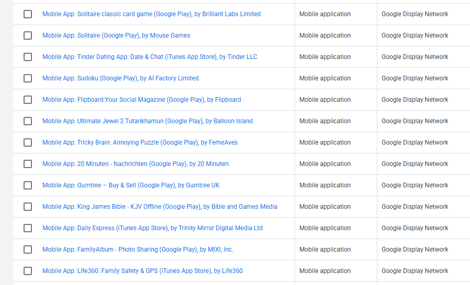Screen dimensions: 470x285
Task: Open Solitaire by Mouse Games link
Action: (116, 35)
